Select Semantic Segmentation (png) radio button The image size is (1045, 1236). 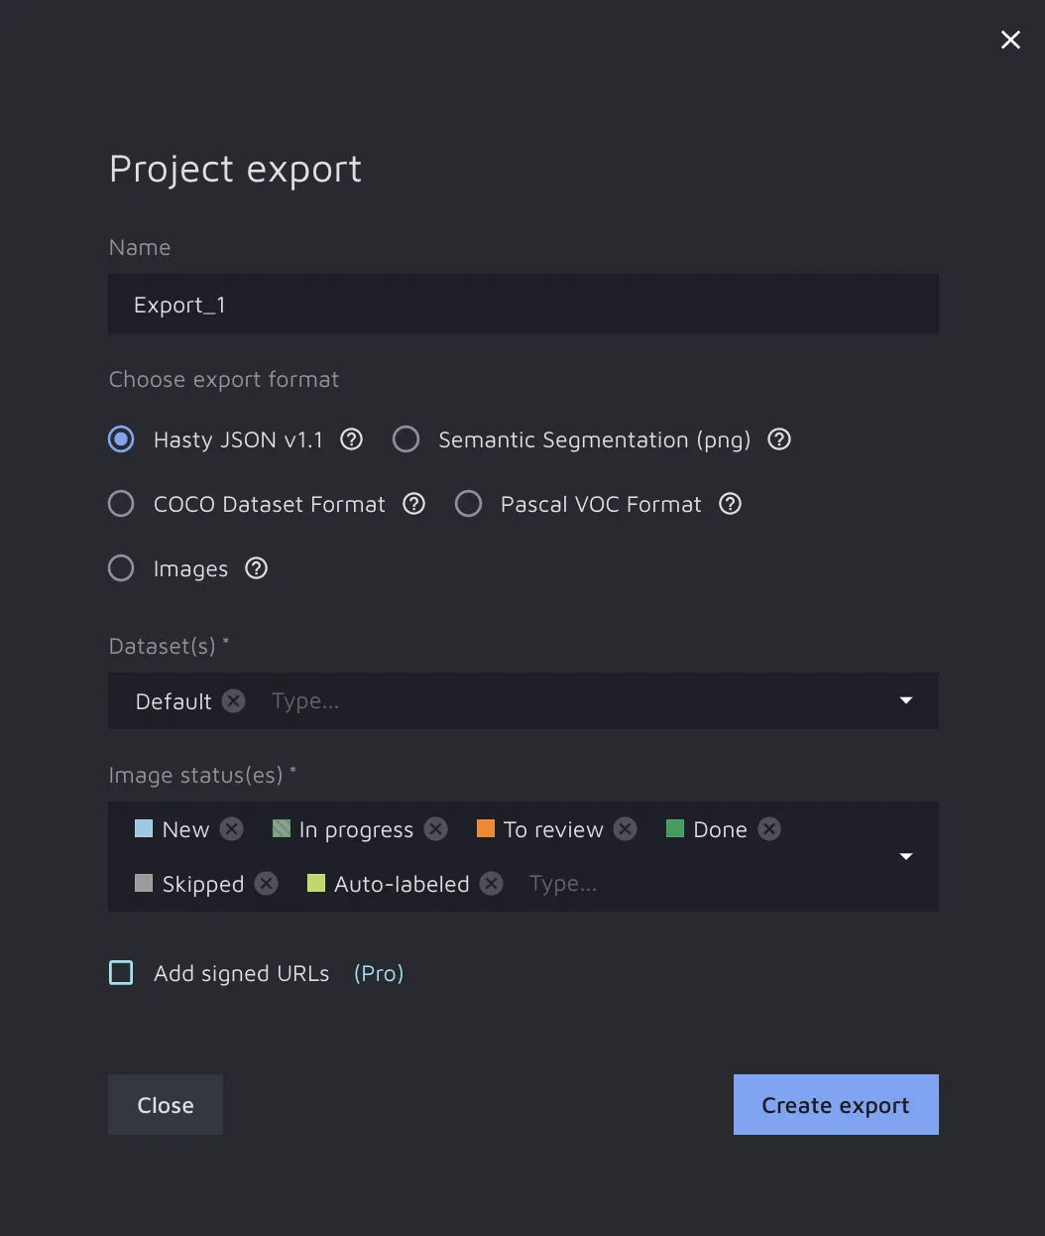click(x=406, y=439)
